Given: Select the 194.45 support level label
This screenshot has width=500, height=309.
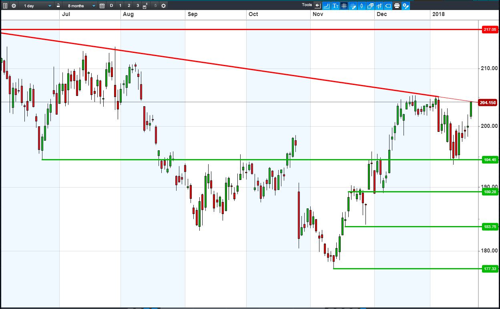Looking at the screenshot, I should (x=490, y=160).
